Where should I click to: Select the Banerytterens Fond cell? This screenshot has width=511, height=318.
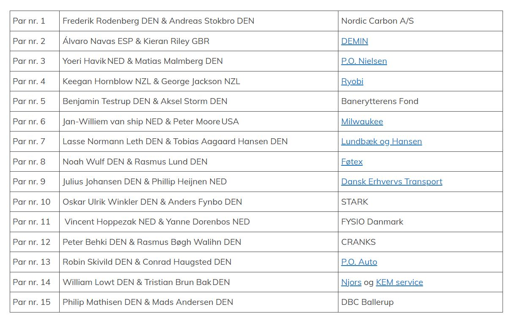379,101
